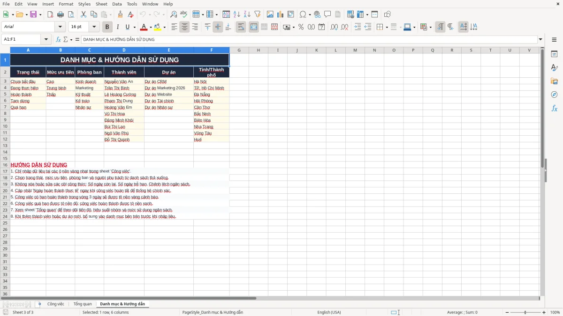Toggle AutoFilter funnel icon
Image resolution: width=563 pixels, height=316 pixels.
click(257, 15)
